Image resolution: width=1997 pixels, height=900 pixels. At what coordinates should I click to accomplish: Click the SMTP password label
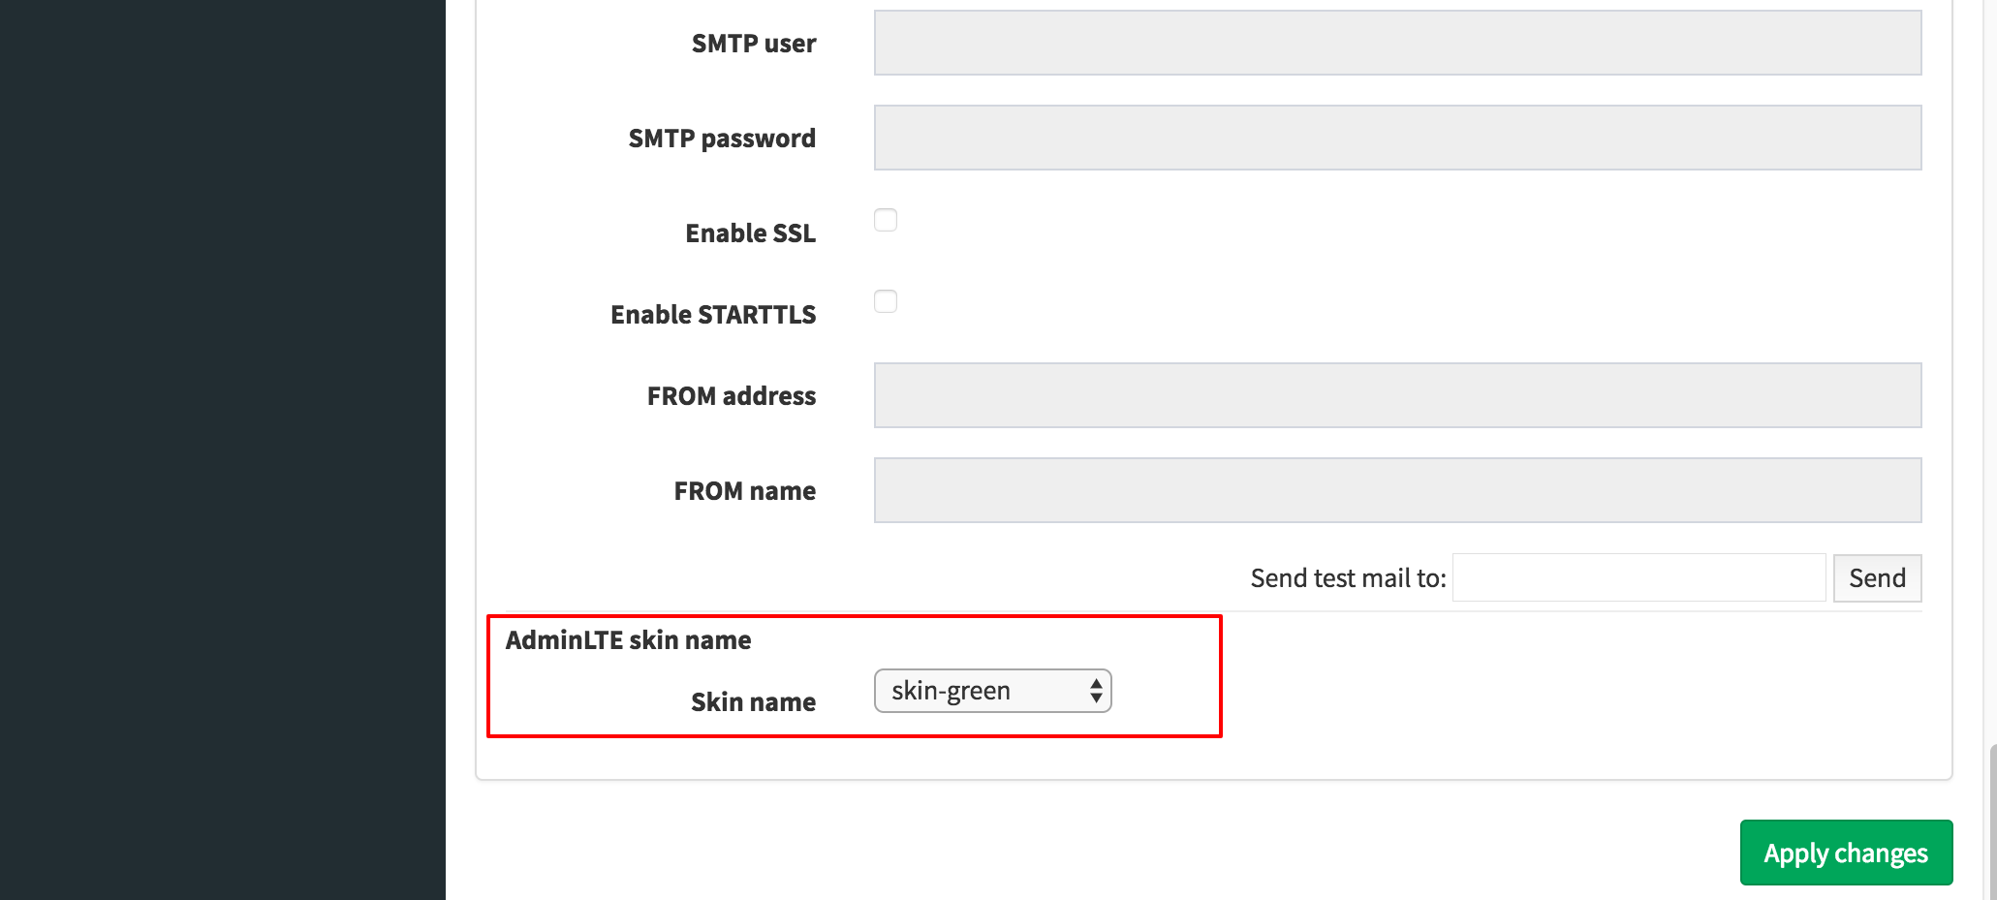click(x=722, y=139)
